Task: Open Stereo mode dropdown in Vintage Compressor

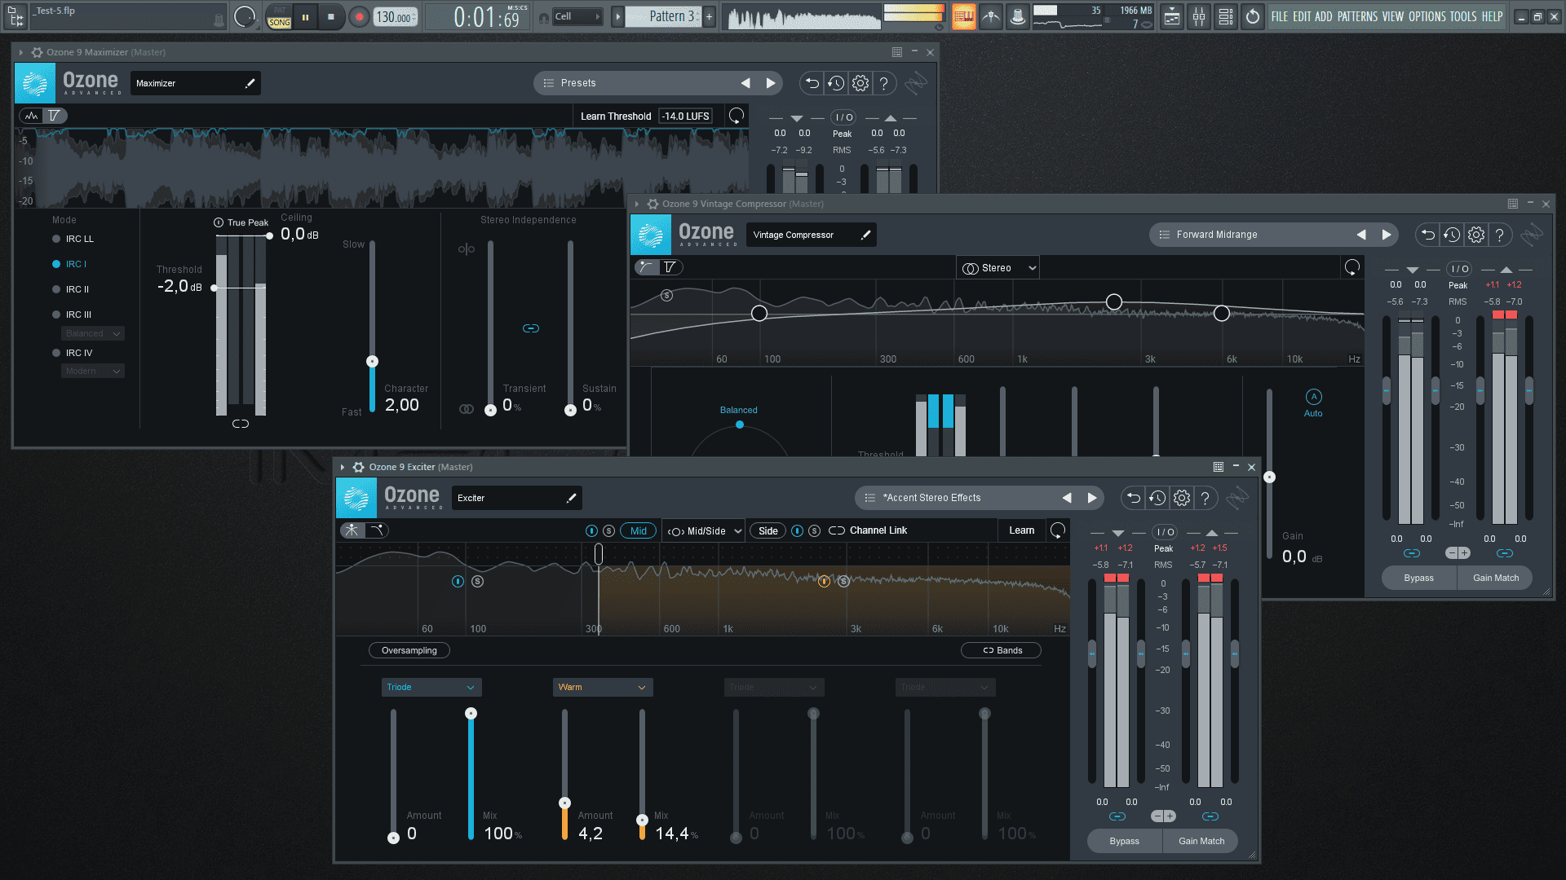Action: coord(998,268)
